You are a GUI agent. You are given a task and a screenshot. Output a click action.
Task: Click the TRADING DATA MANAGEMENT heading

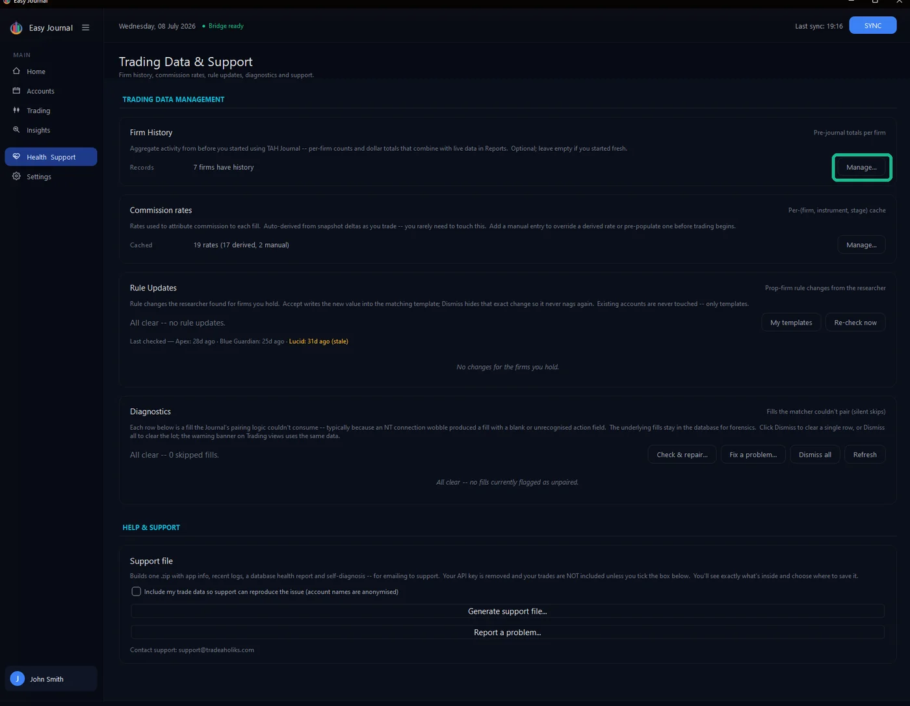(x=174, y=99)
